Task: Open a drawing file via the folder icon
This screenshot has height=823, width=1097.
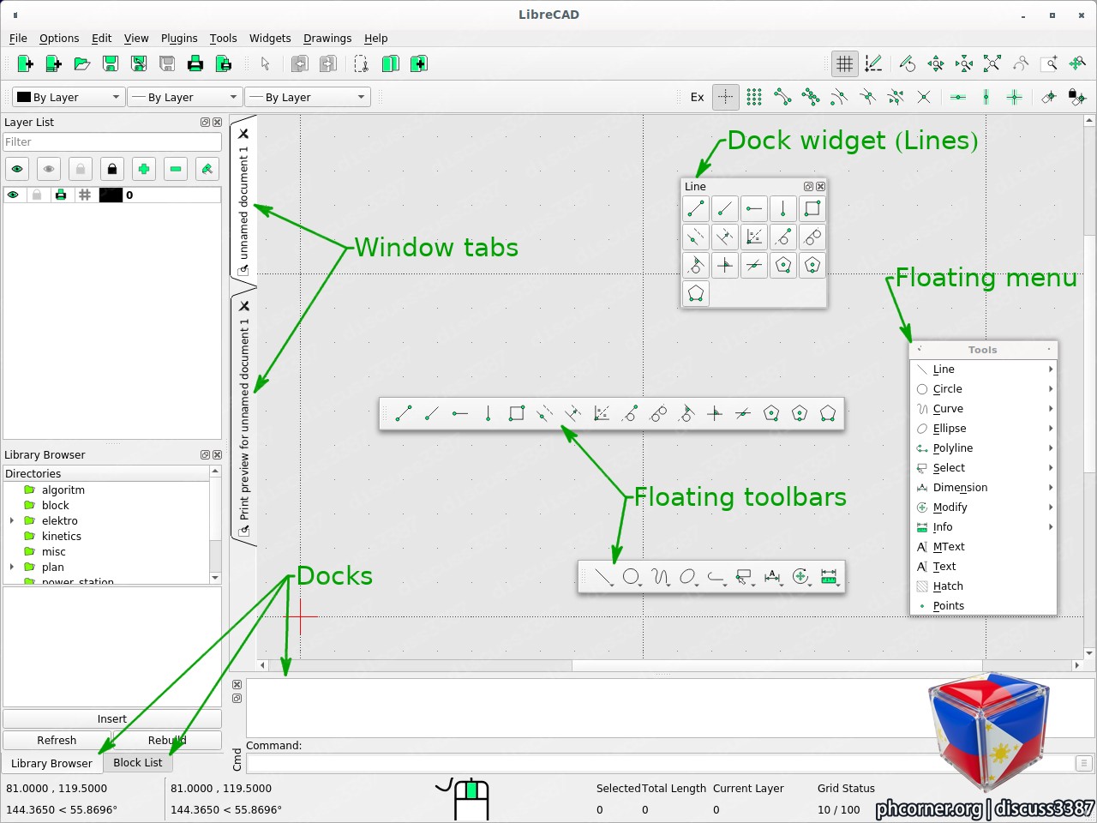Action: pos(81,63)
